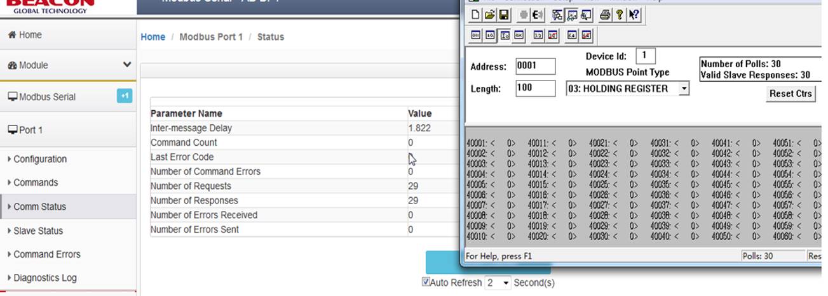Open the refresh interval seconds dropdown

498,283
